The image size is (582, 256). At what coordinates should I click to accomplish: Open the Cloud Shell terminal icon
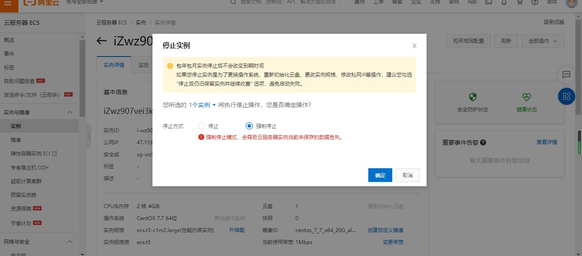click(488, 2)
